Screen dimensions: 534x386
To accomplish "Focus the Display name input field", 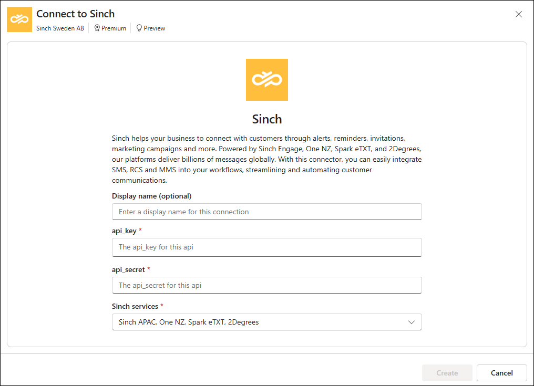I will [266, 212].
